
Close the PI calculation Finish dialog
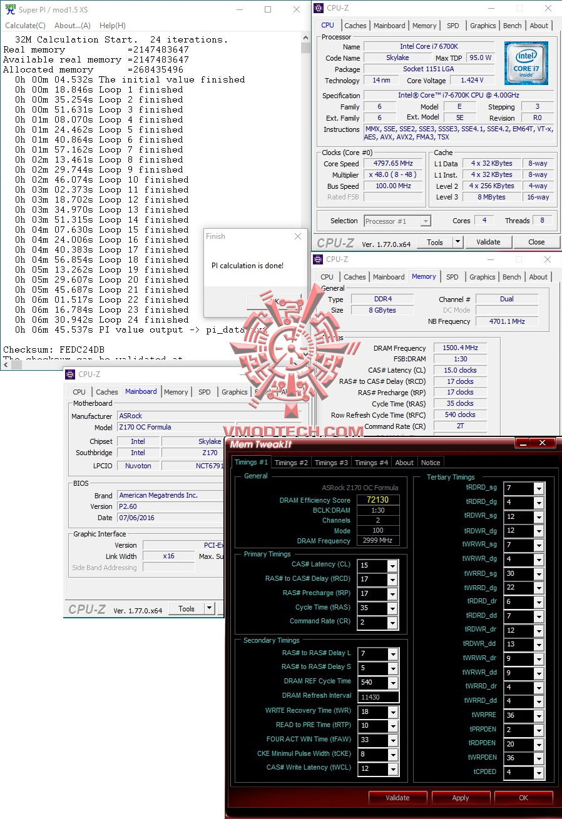(x=297, y=237)
